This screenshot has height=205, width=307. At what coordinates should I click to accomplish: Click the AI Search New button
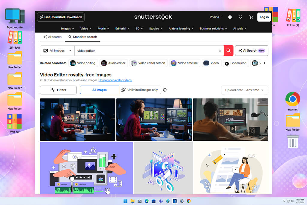(252, 50)
